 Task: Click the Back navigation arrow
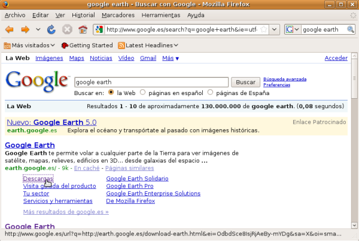[x=10, y=29]
